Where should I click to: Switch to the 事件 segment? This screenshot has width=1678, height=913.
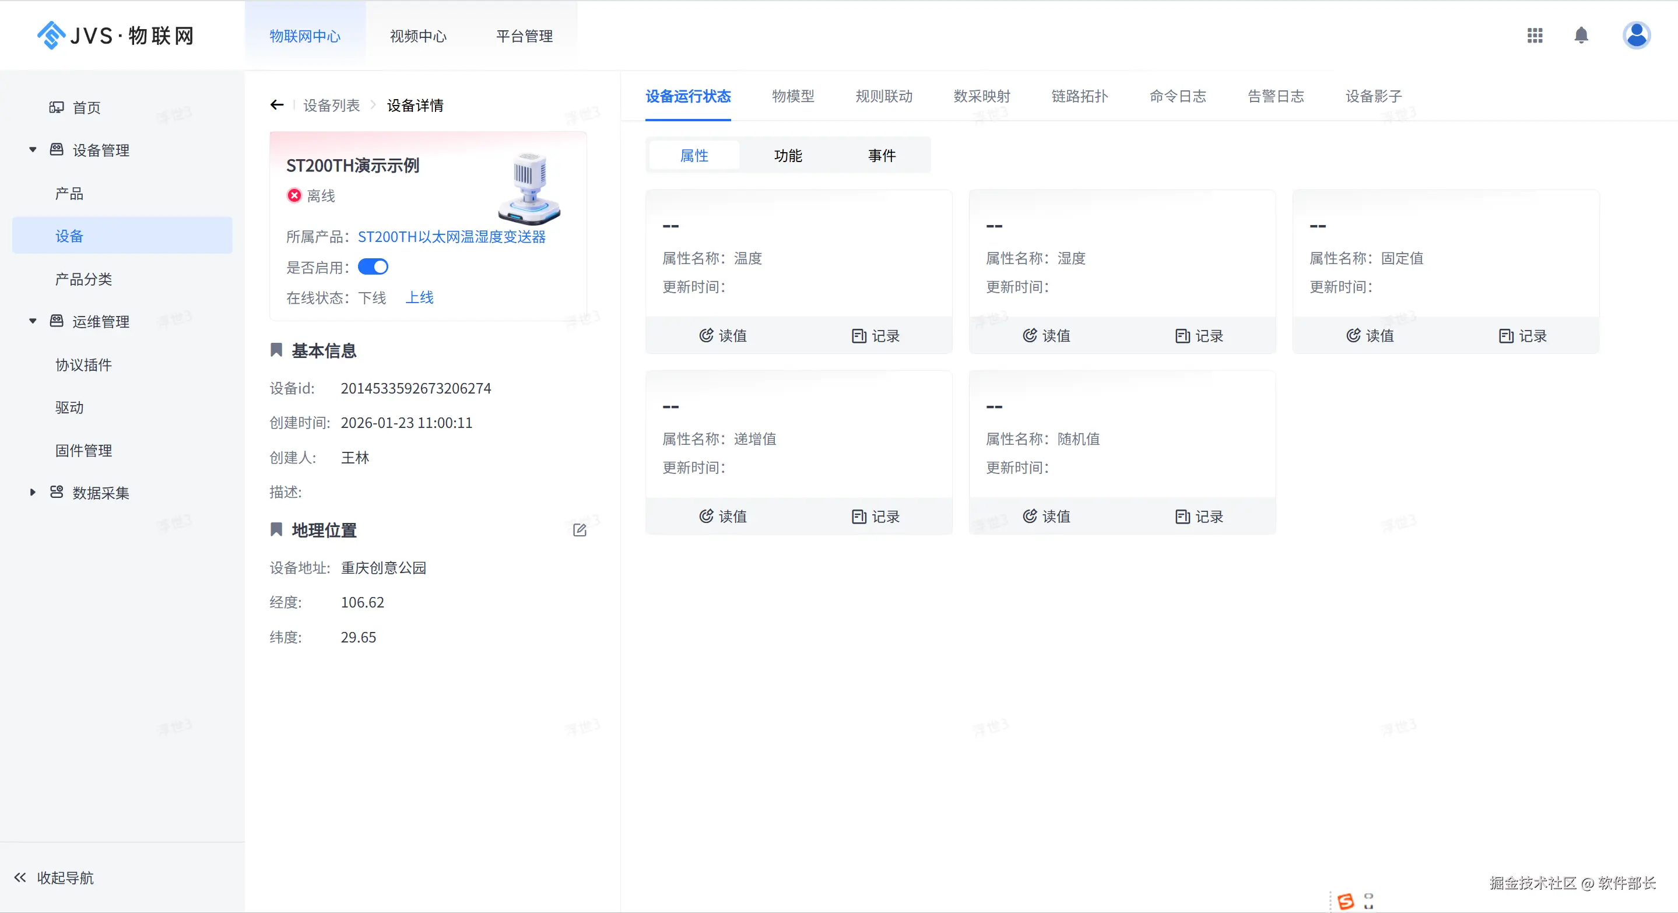click(x=882, y=156)
